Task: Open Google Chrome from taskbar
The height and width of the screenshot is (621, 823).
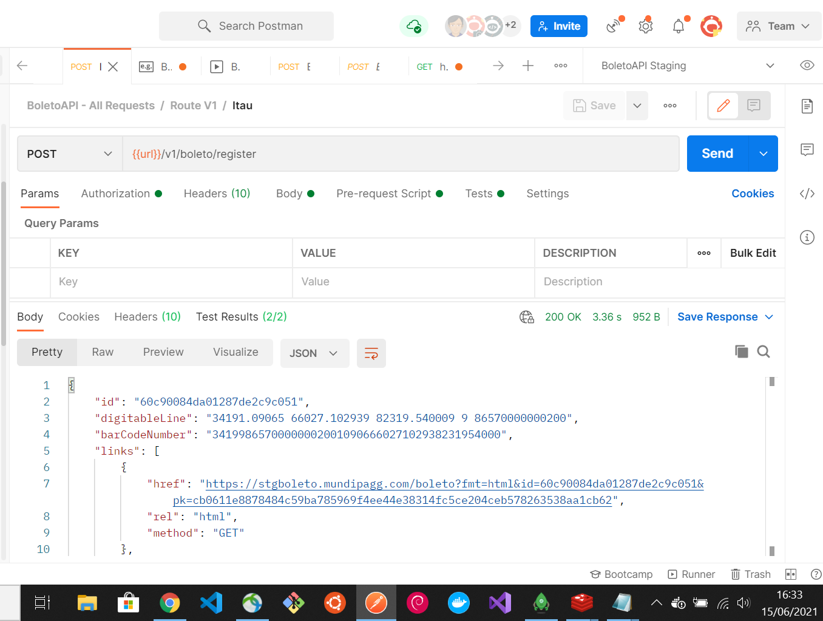Action: 170,603
